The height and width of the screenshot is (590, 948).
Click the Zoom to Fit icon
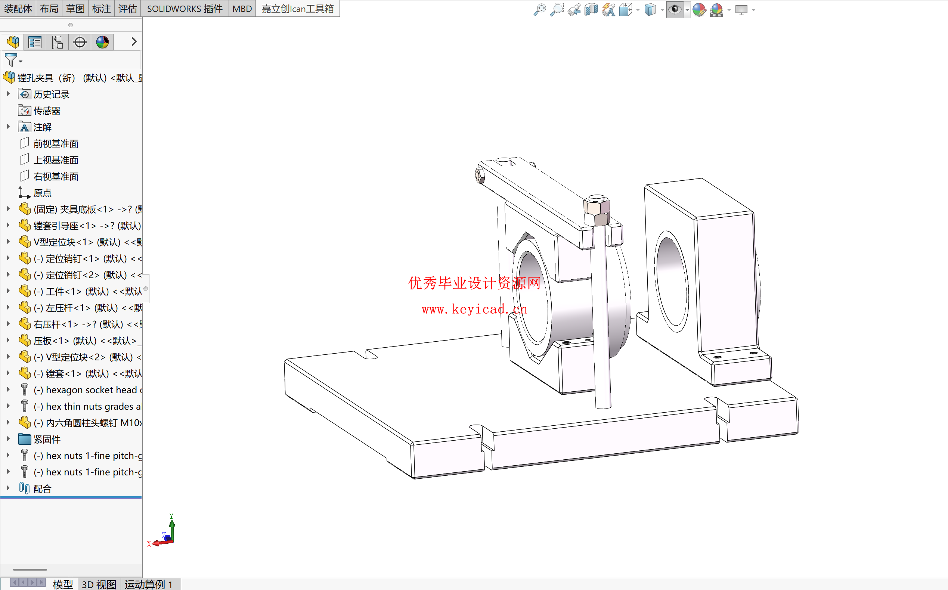coord(540,9)
